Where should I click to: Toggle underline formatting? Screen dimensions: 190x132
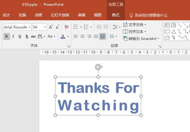20,36
